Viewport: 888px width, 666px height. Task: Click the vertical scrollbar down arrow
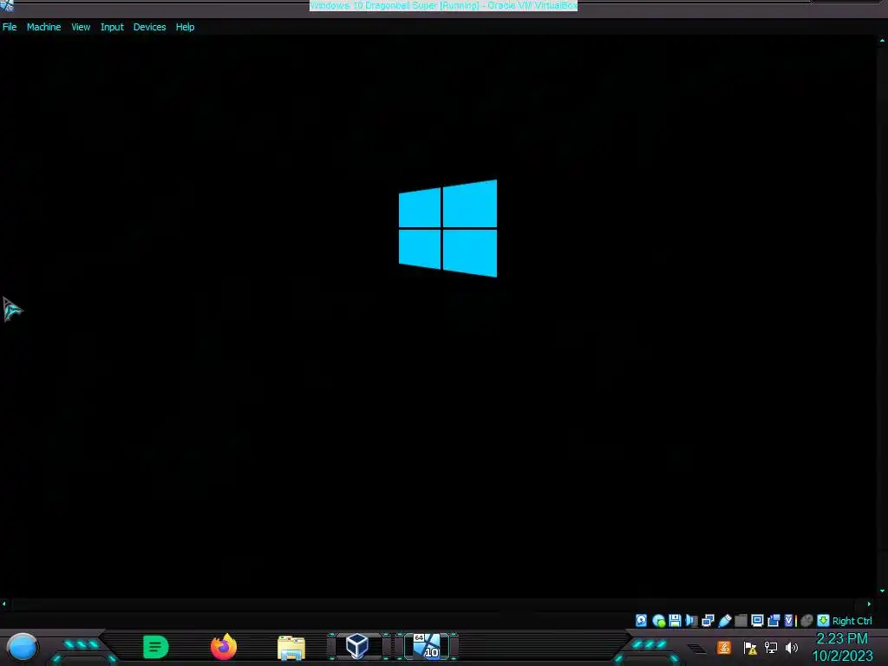[882, 591]
